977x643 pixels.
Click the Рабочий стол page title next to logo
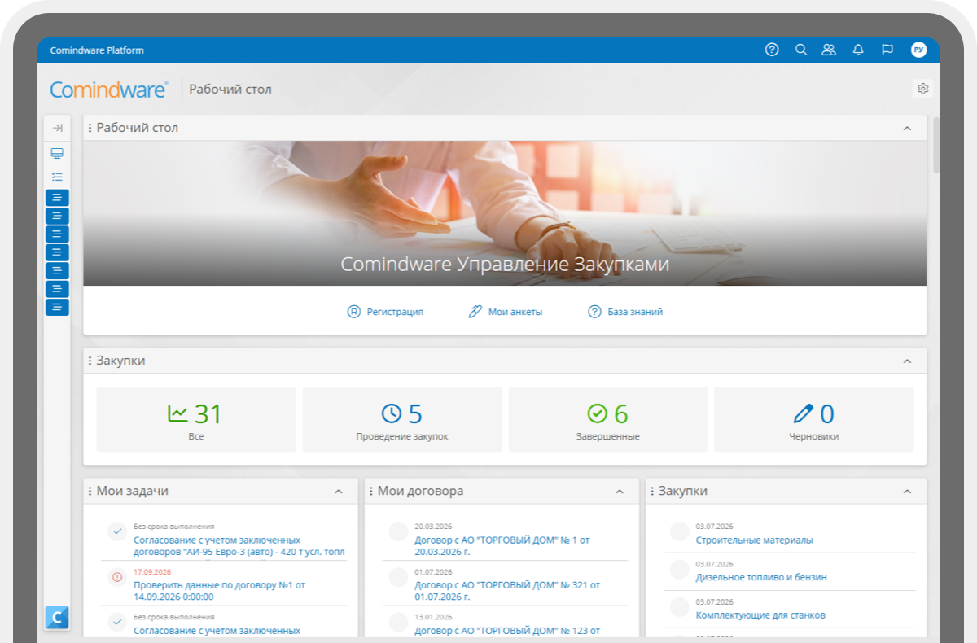coord(230,90)
